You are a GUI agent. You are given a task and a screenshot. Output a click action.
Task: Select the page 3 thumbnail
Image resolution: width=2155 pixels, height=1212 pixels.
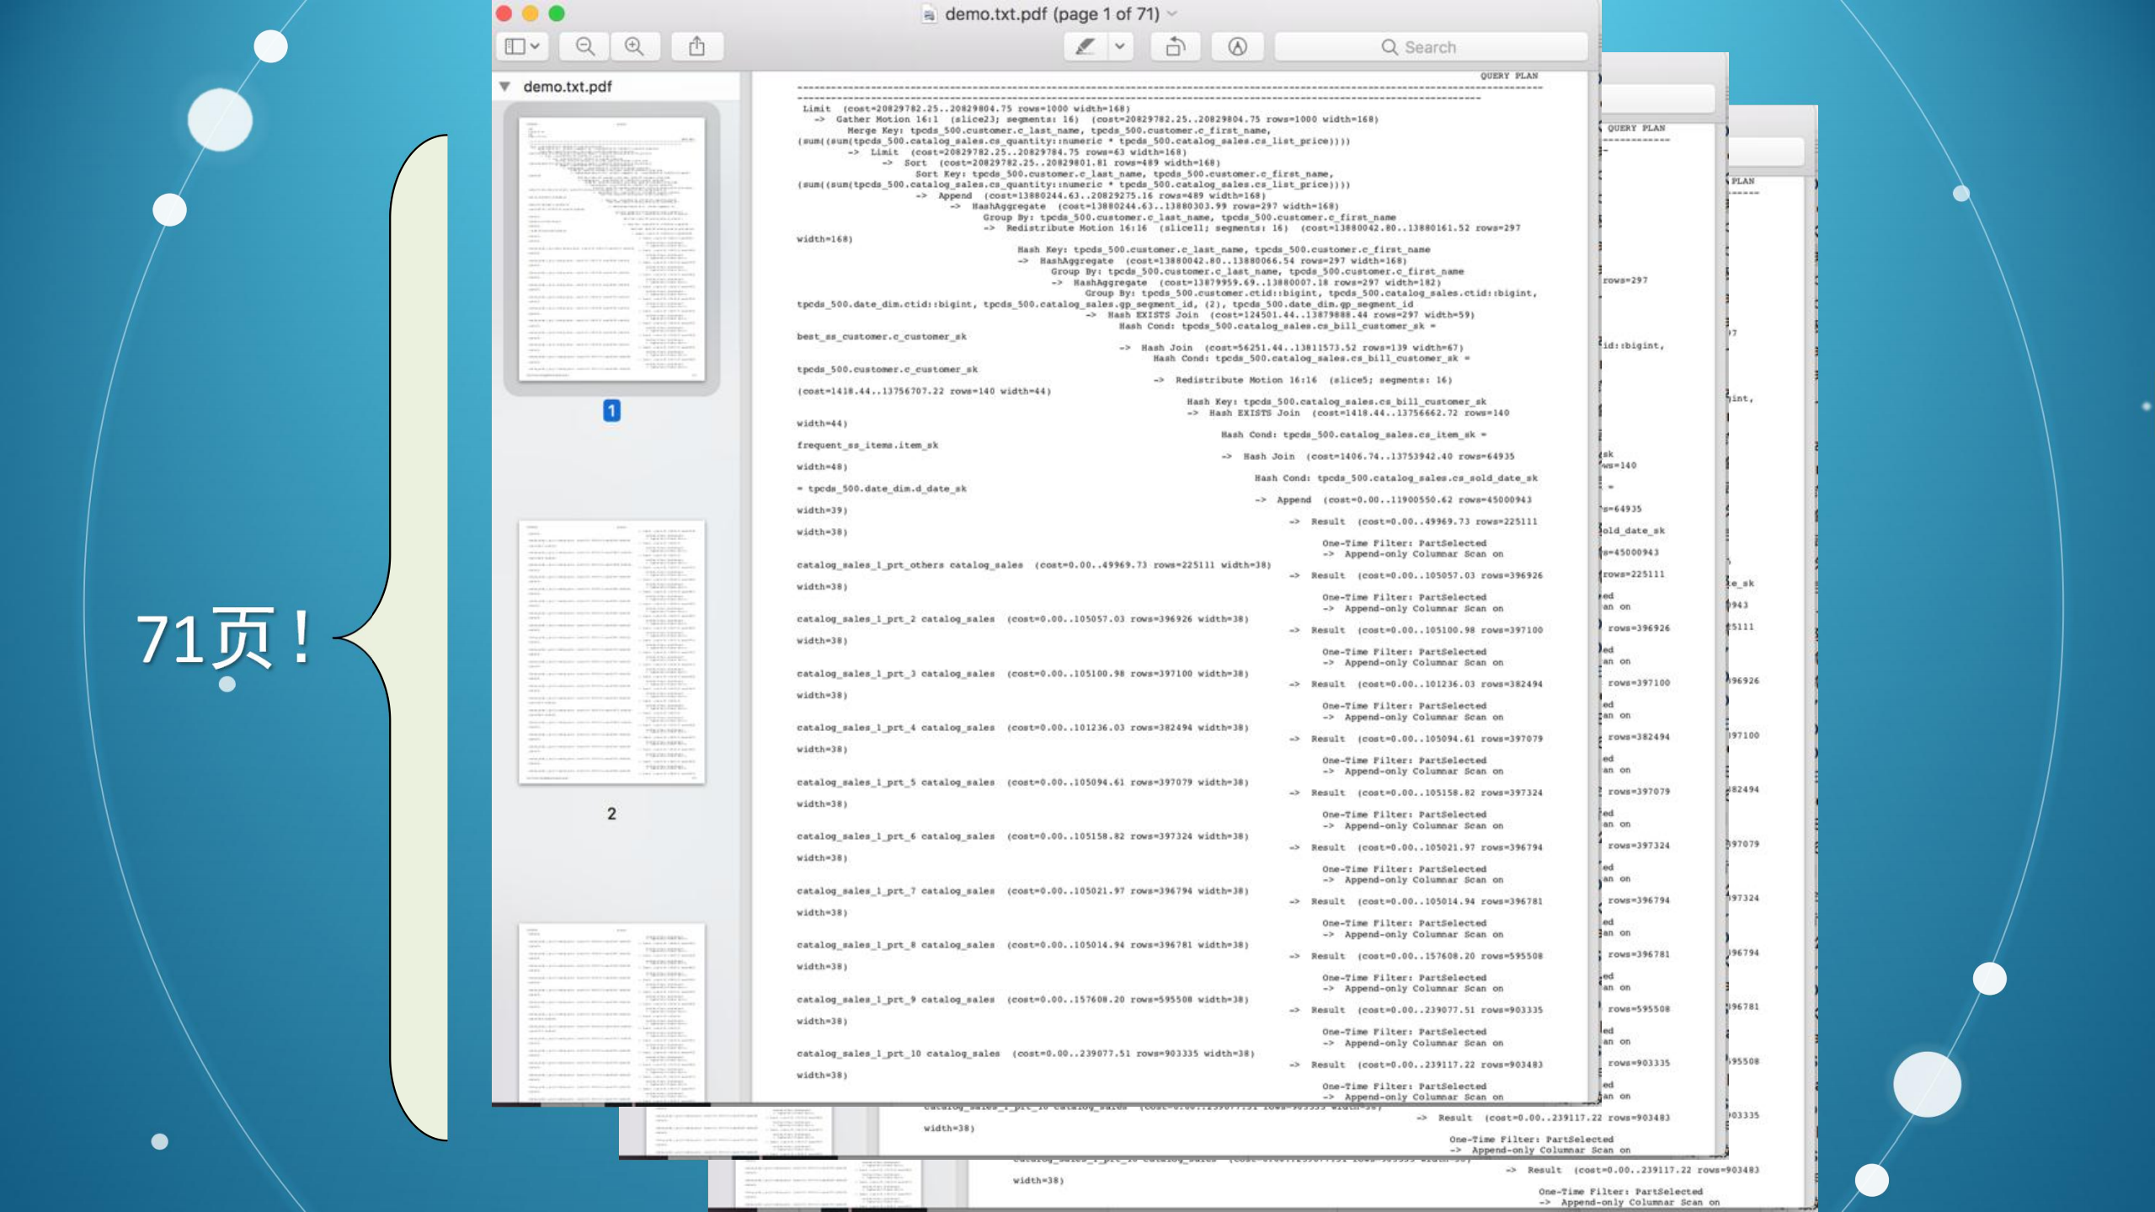pos(612,1011)
